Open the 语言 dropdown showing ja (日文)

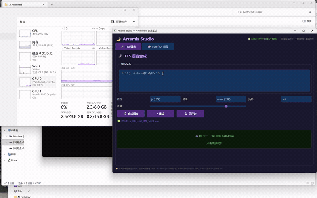tap(165, 99)
